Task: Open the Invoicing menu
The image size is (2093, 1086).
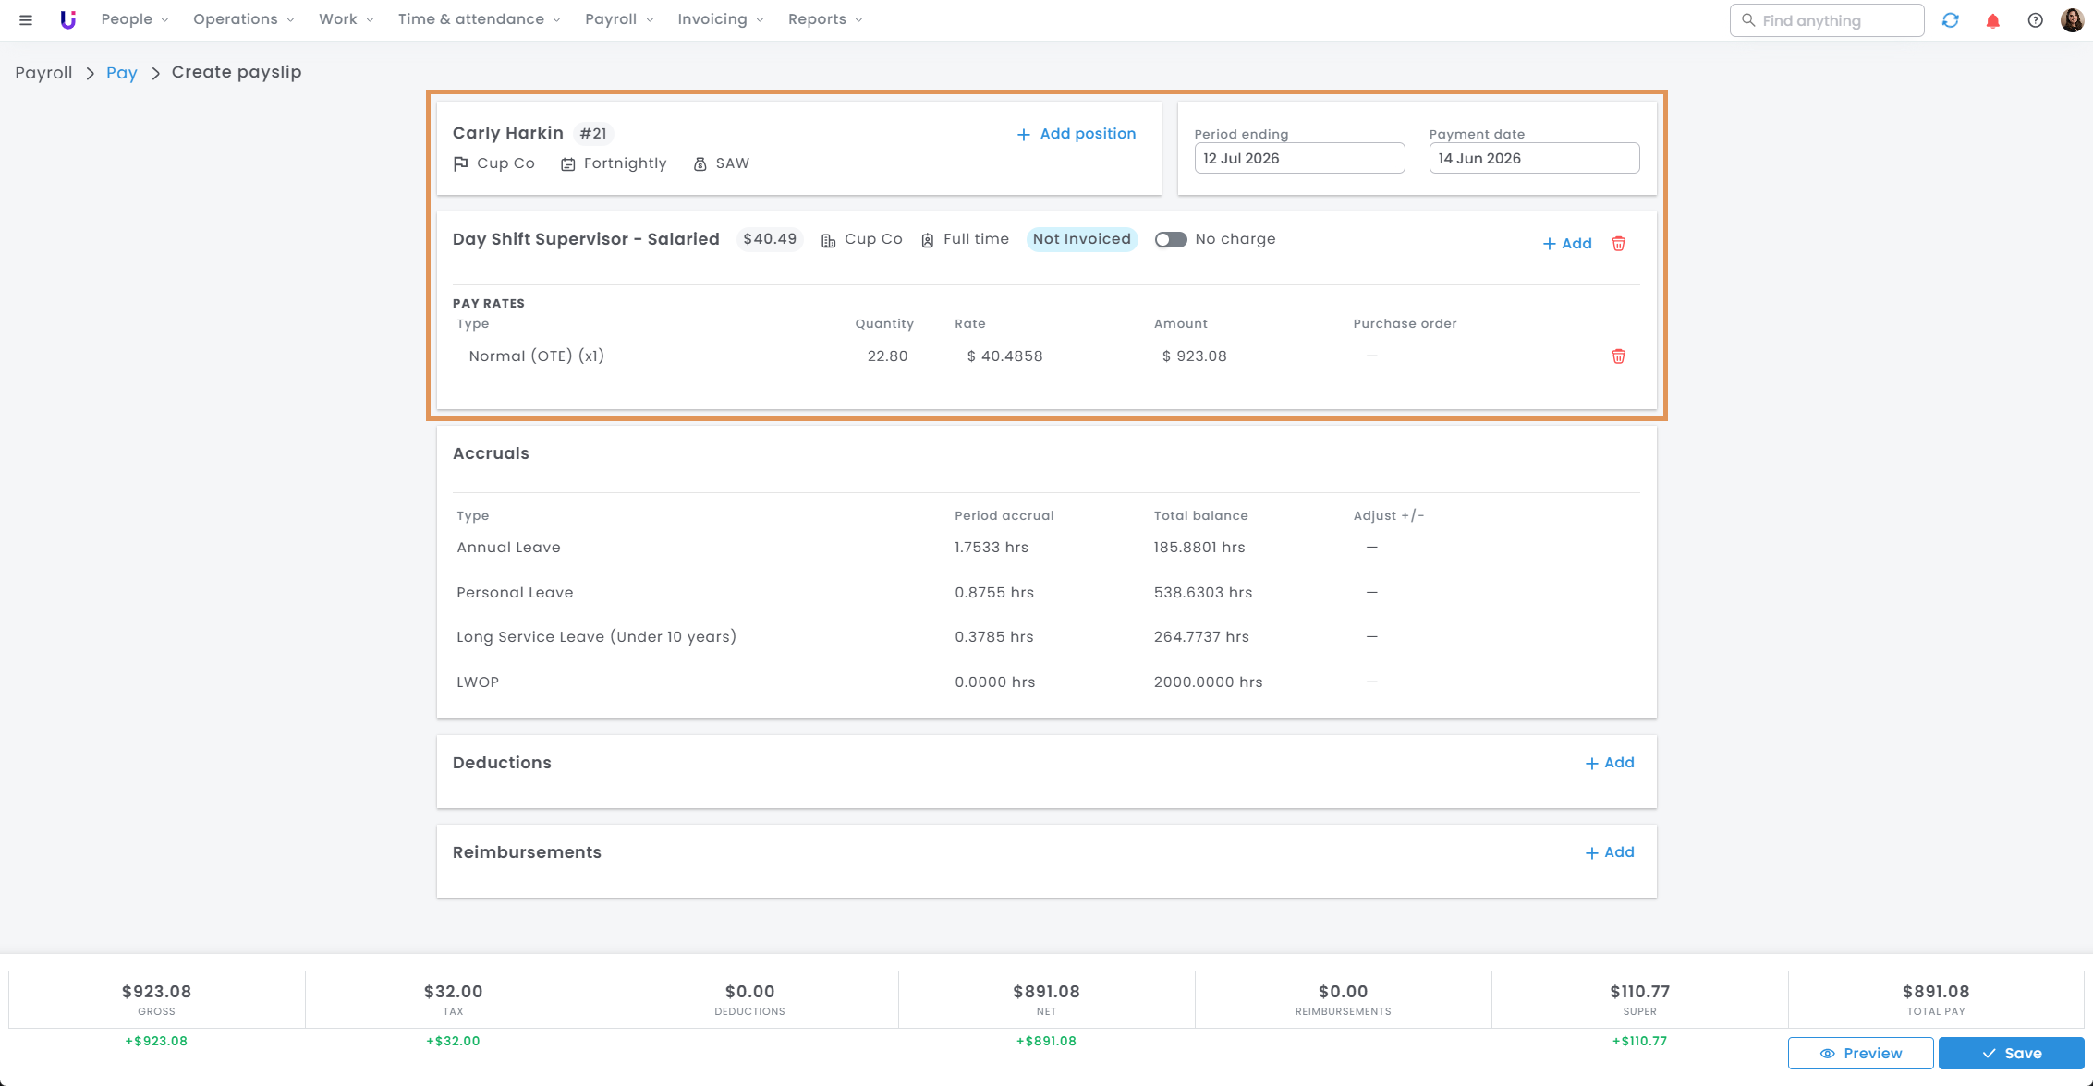Action: click(720, 19)
